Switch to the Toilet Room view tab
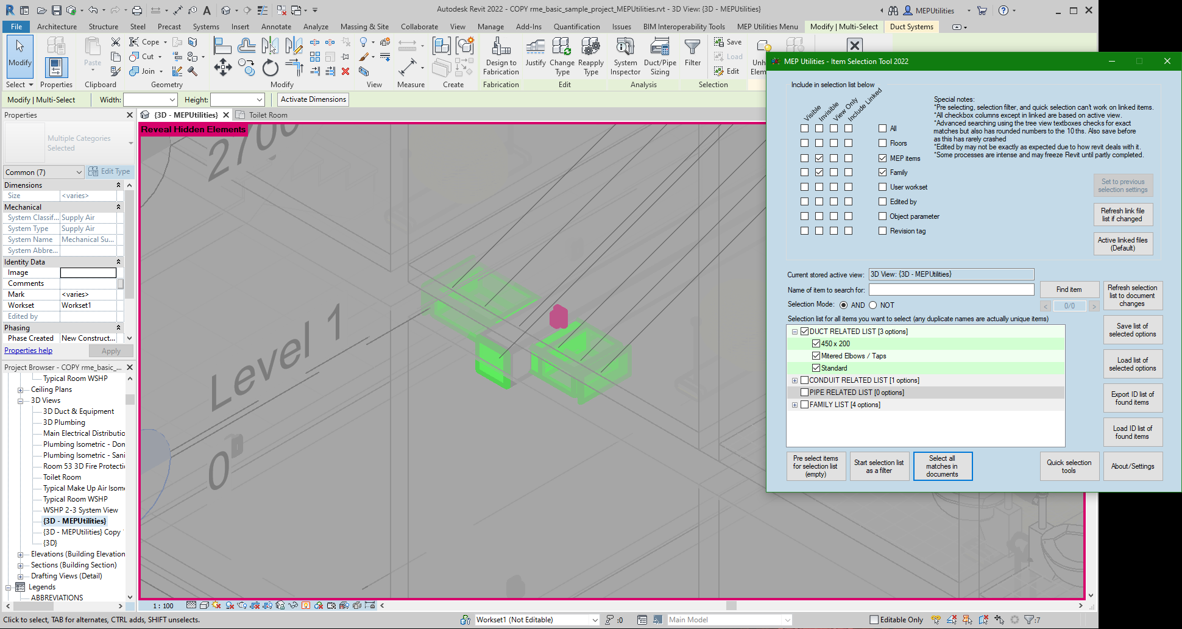The image size is (1182, 629). click(x=267, y=115)
